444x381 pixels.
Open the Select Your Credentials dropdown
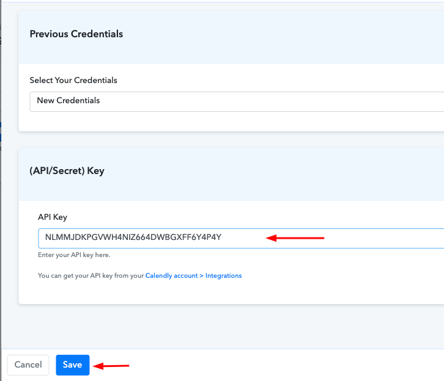point(237,101)
